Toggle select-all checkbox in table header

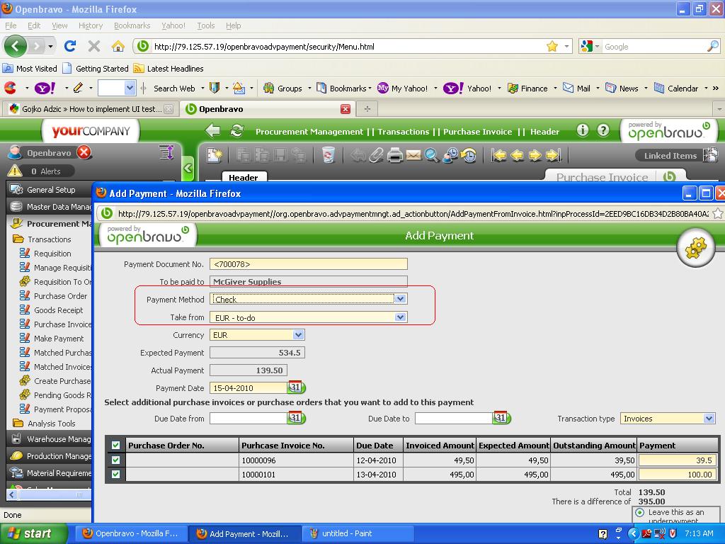[x=115, y=445]
